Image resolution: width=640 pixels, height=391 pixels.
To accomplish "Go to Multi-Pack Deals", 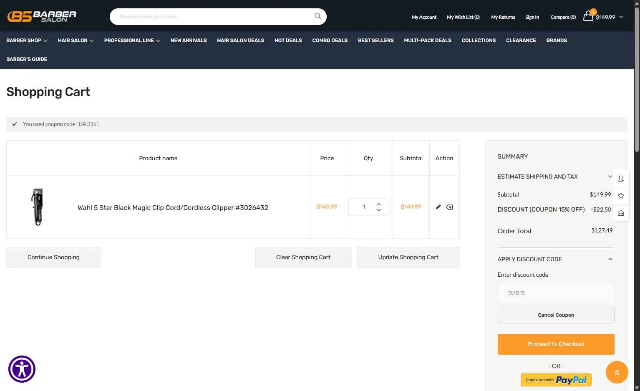I will [x=428, y=40].
